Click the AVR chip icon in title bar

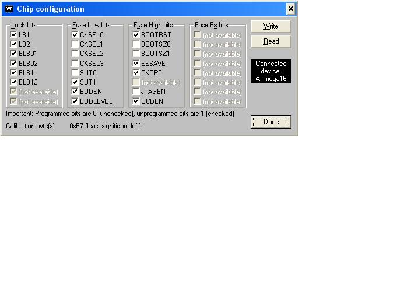9,9
